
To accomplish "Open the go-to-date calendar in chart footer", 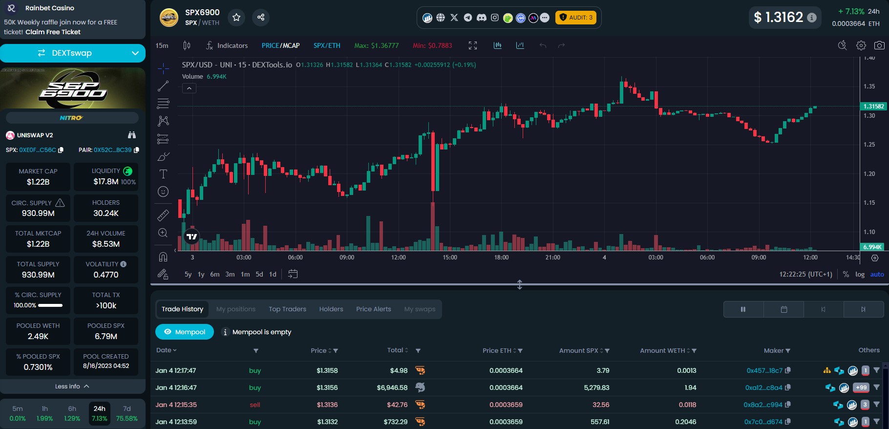I will [x=293, y=274].
